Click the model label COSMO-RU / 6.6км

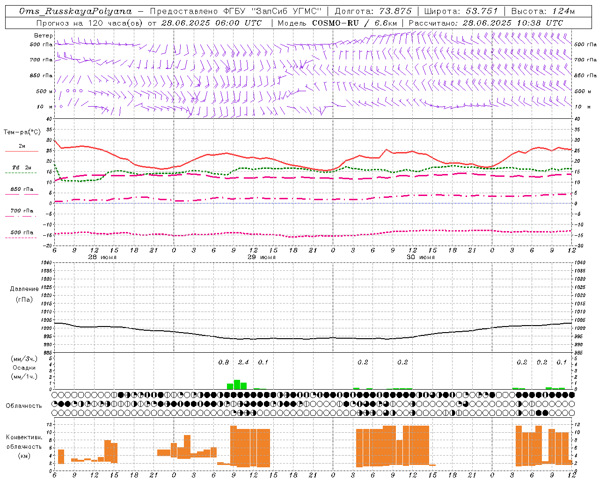pos(354,23)
